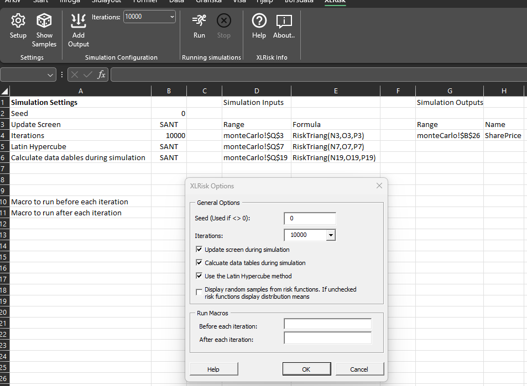Click the formula bar cancel X icon
527x386 pixels.
pyautogui.click(x=75, y=75)
